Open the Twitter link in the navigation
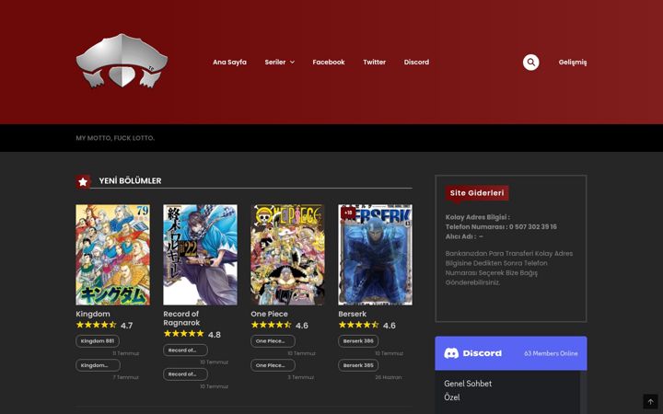663x414 pixels. pyautogui.click(x=374, y=63)
